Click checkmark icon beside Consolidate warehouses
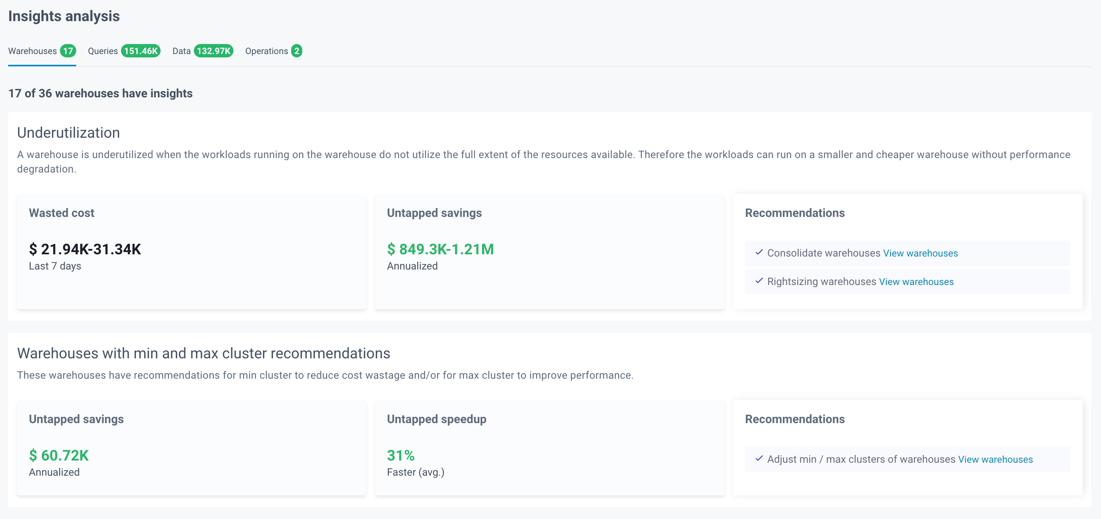 (759, 253)
